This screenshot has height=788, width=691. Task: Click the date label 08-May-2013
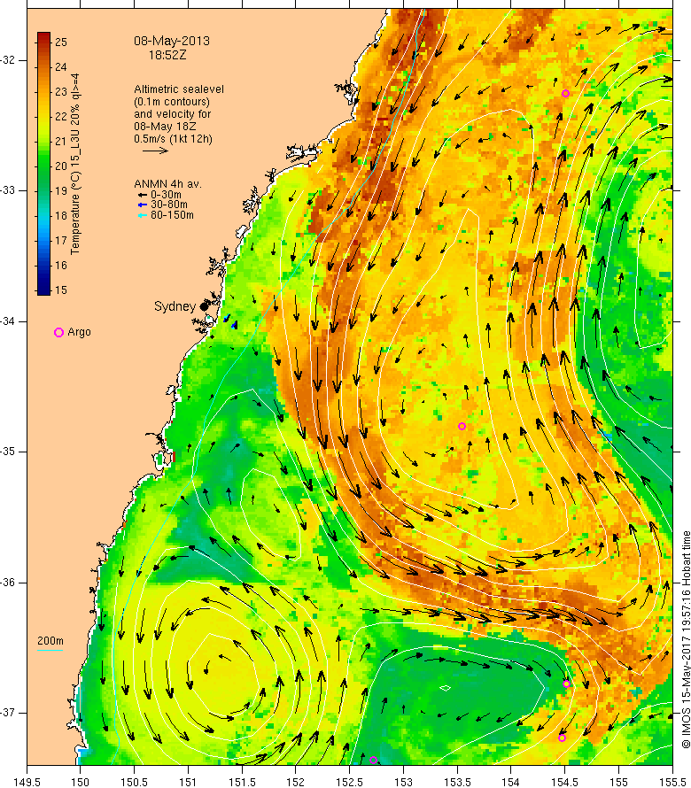(172, 42)
